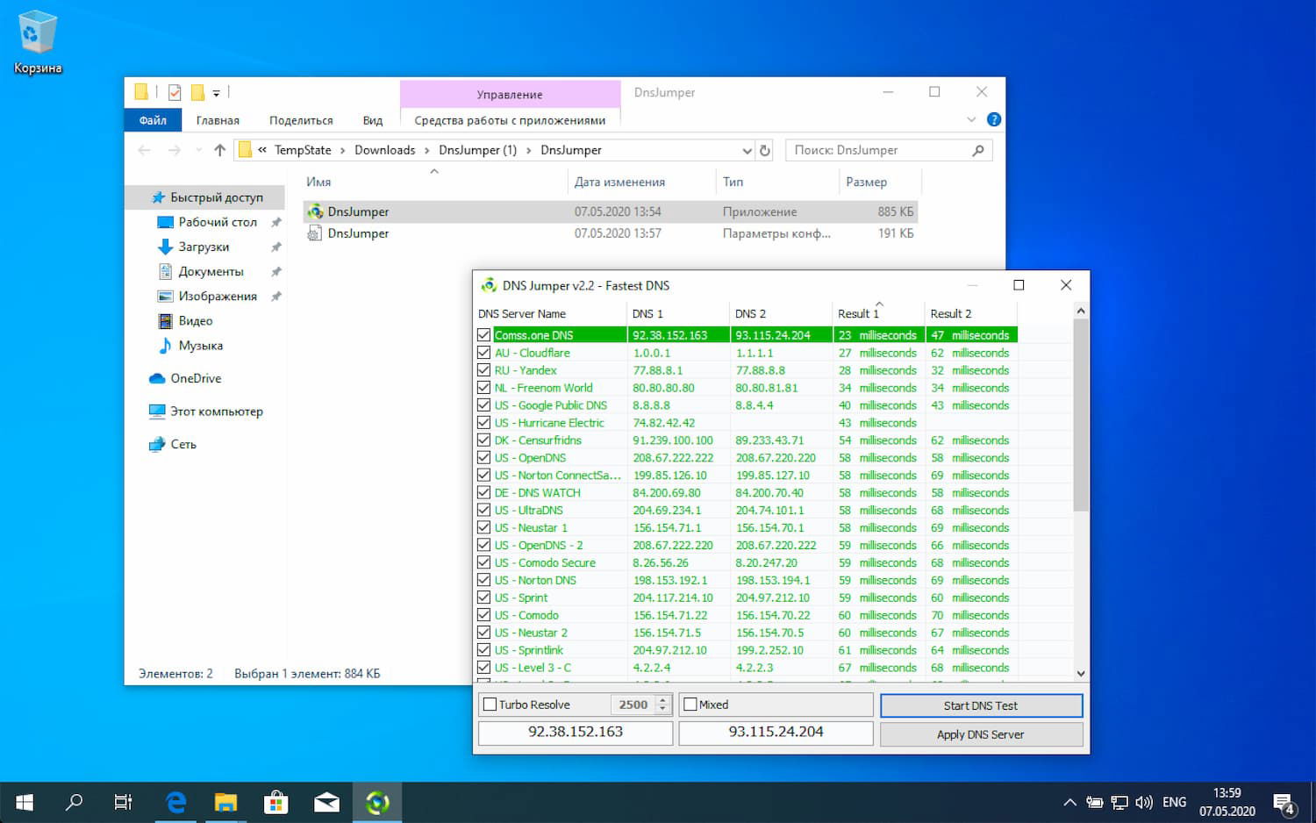Open Microsoft Store from the taskbar

[x=276, y=802]
